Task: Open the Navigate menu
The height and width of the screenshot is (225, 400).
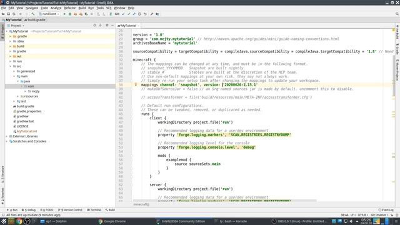Action: click(x=32, y=8)
